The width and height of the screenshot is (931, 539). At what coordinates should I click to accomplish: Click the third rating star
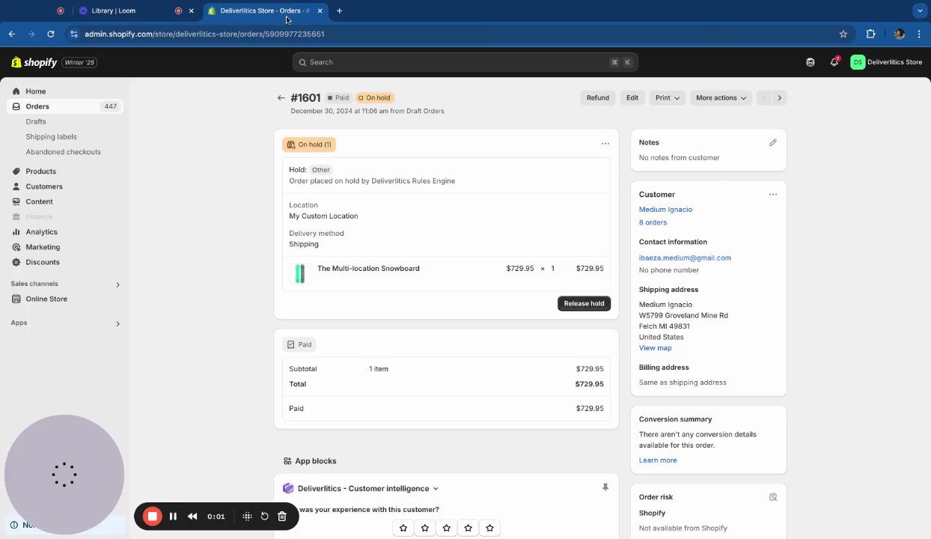pos(447,528)
